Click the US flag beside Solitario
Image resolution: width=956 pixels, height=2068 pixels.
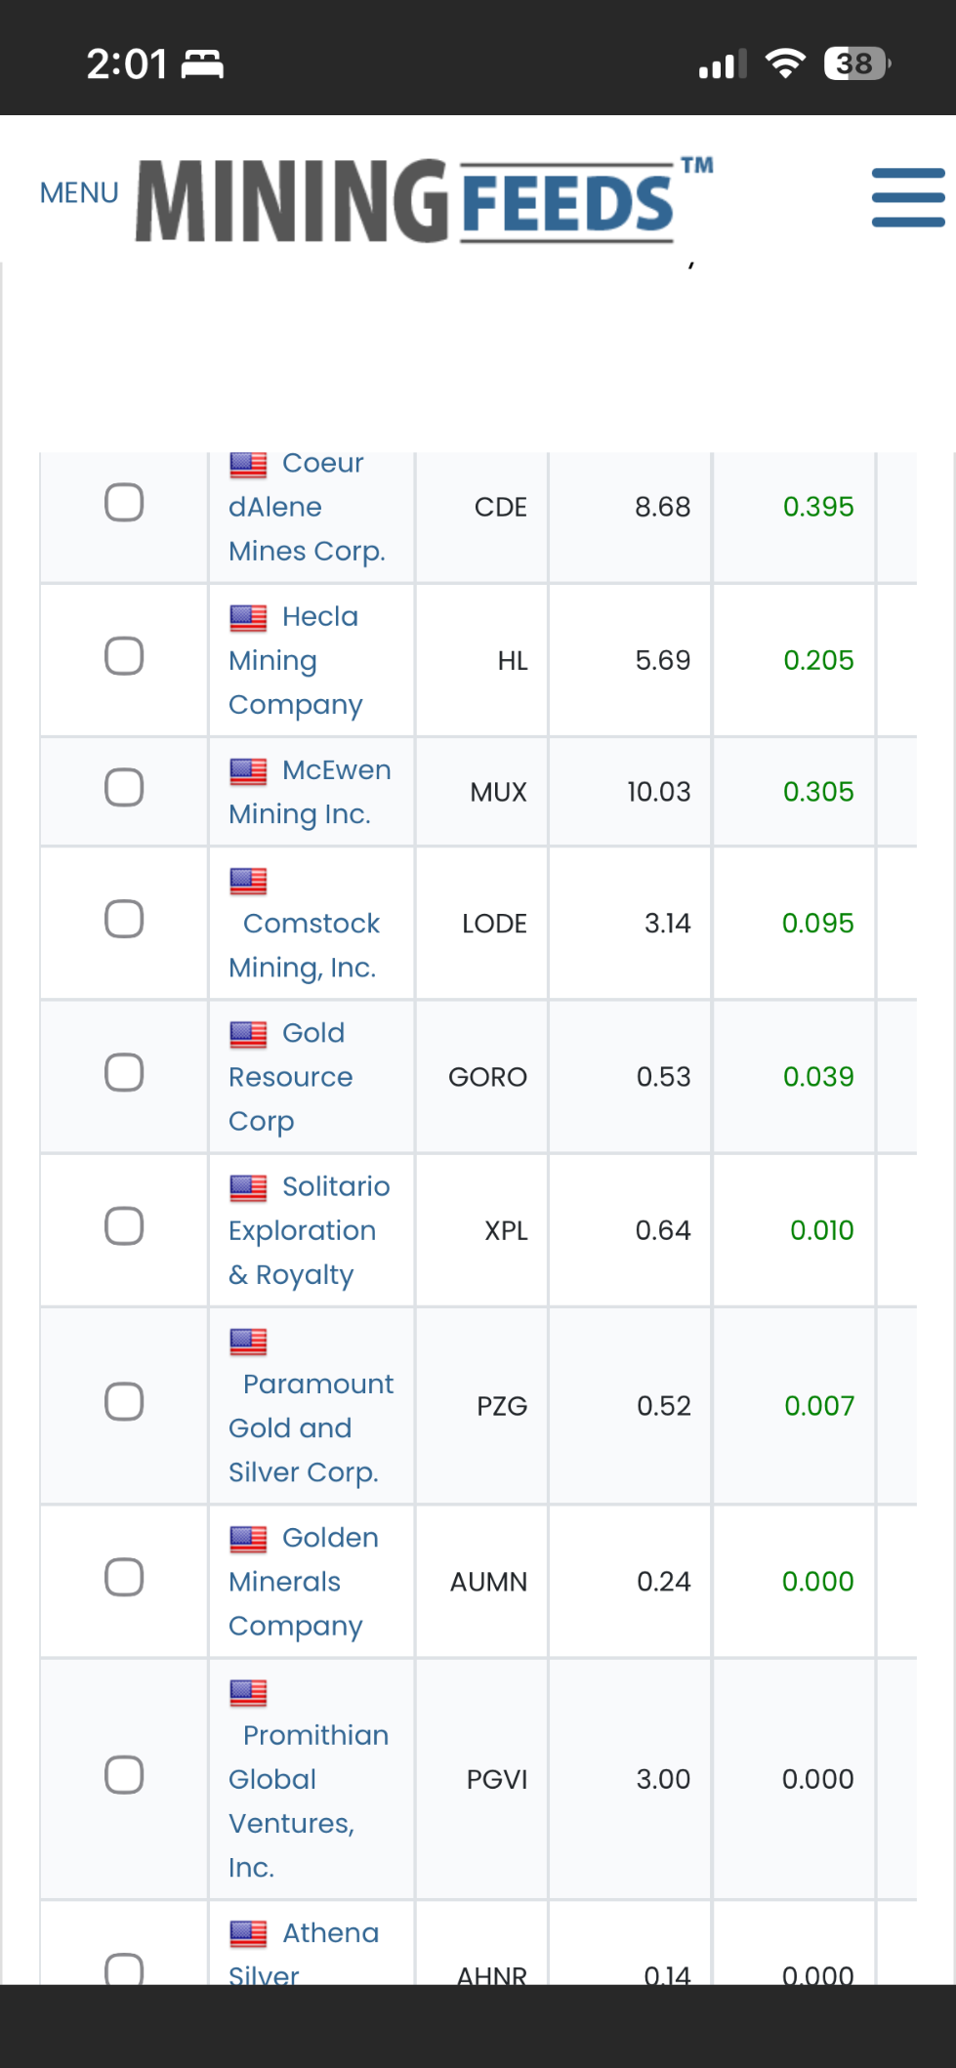pyautogui.click(x=248, y=1188)
